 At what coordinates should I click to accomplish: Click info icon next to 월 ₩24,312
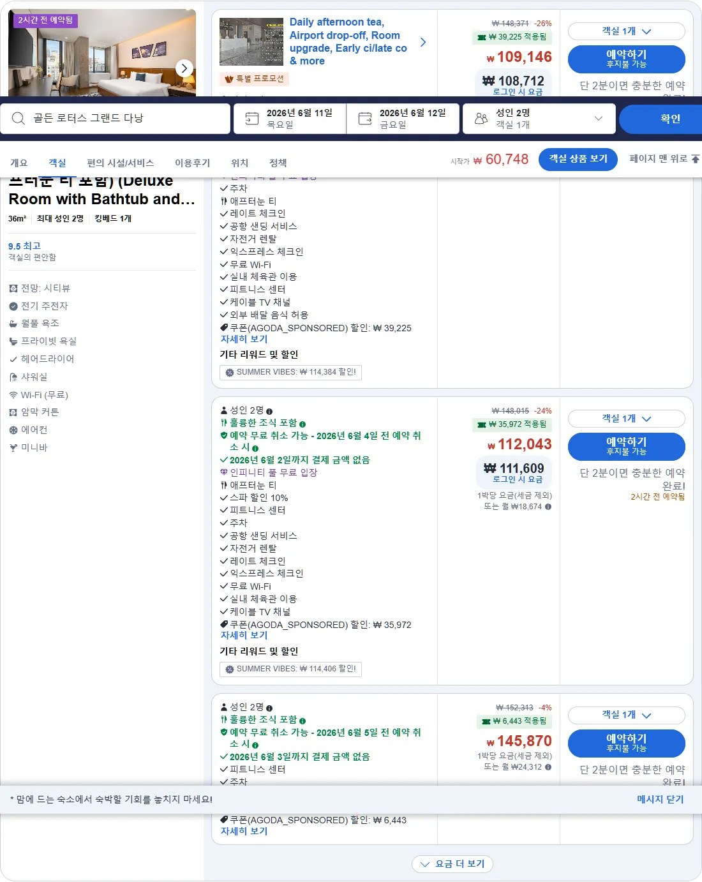coord(548,767)
